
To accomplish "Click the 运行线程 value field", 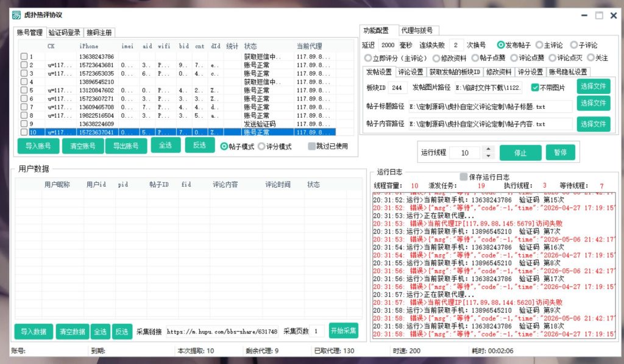I will (x=466, y=152).
